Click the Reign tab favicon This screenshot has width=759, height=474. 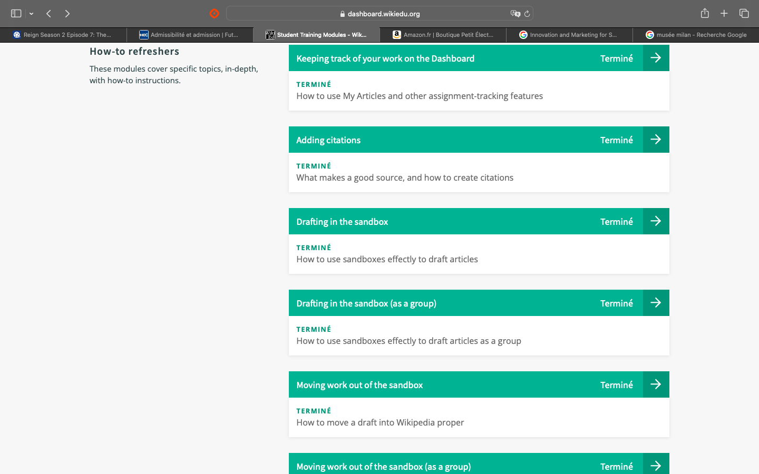tap(17, 35)
